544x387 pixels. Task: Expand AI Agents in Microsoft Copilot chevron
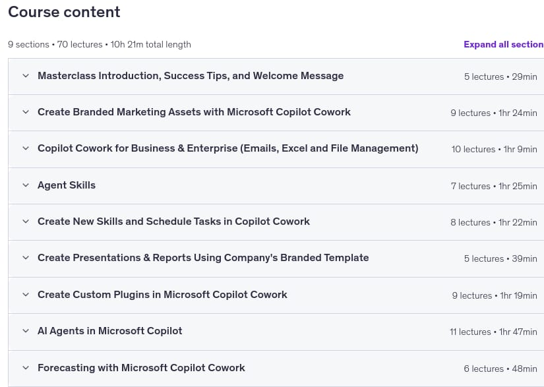pyautogui.click(x=26, y=331)
